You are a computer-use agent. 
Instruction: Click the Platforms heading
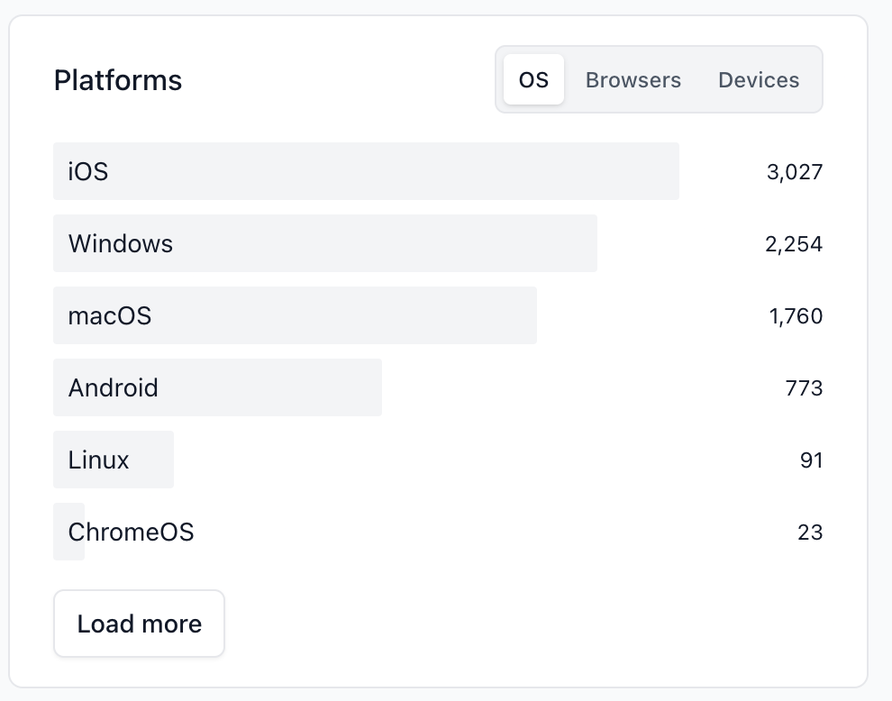point(118,80)
